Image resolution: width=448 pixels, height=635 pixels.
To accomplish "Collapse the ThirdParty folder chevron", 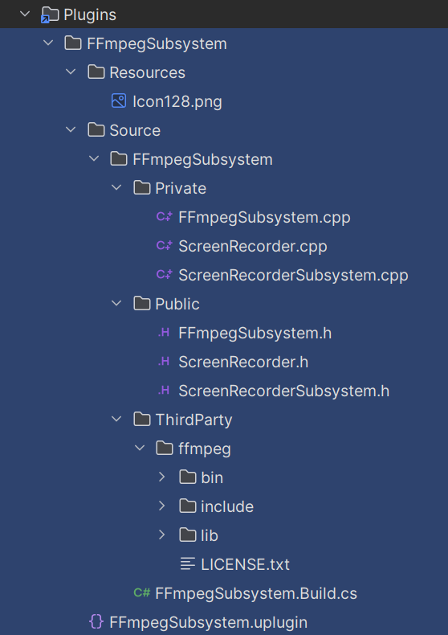I will [x=116, y=419].
